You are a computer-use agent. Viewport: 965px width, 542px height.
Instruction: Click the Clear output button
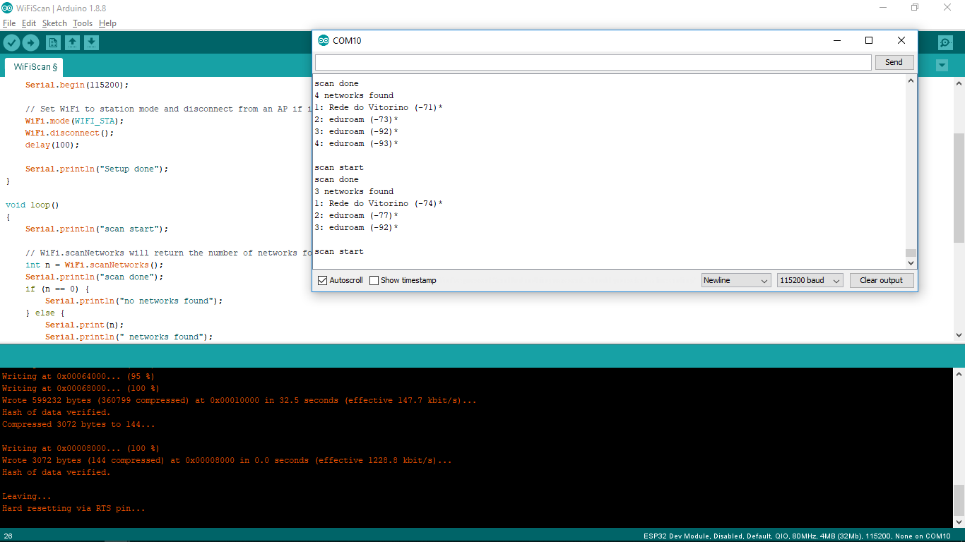tap(881, 280)
